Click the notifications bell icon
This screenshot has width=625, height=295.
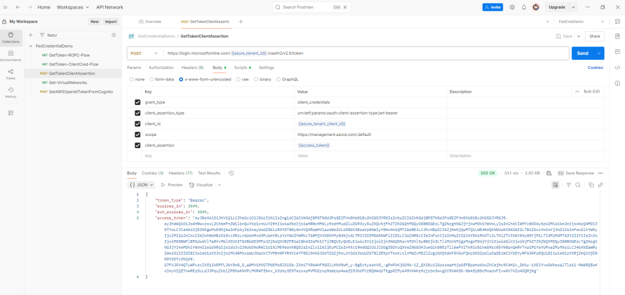point(523,7)
